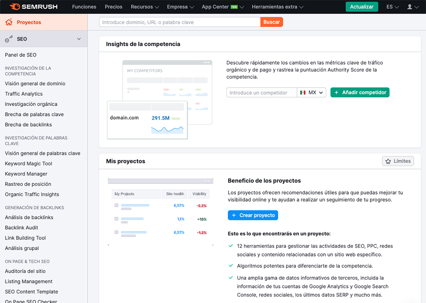The image size is (426, 303).
Task: Click 'ON PAGE & TECH SEO' section label
Action: (27, 262)
